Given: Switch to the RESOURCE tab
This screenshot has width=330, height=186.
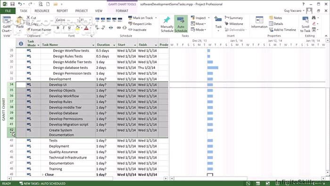Looking at the screenshot, I should coord(42,11).
